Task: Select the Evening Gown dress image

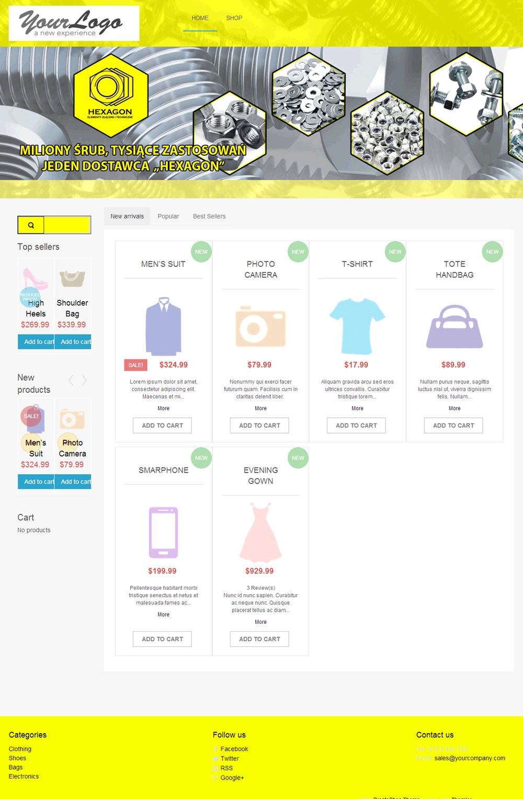Action: pos(260,532)
